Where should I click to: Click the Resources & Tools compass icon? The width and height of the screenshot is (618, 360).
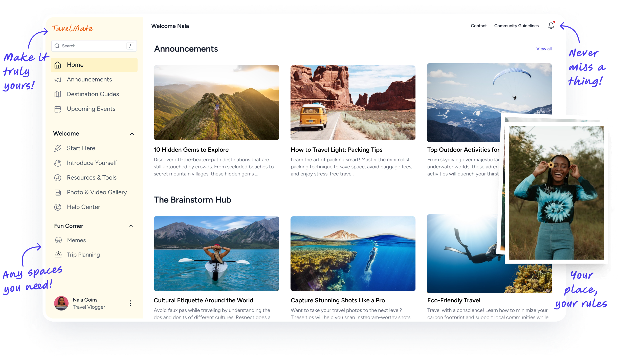[x=58, y=178]
